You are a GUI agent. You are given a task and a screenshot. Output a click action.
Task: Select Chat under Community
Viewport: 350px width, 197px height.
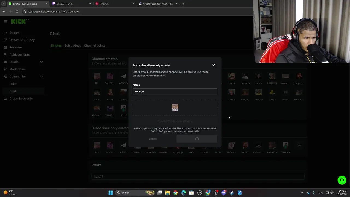point(13,91)
